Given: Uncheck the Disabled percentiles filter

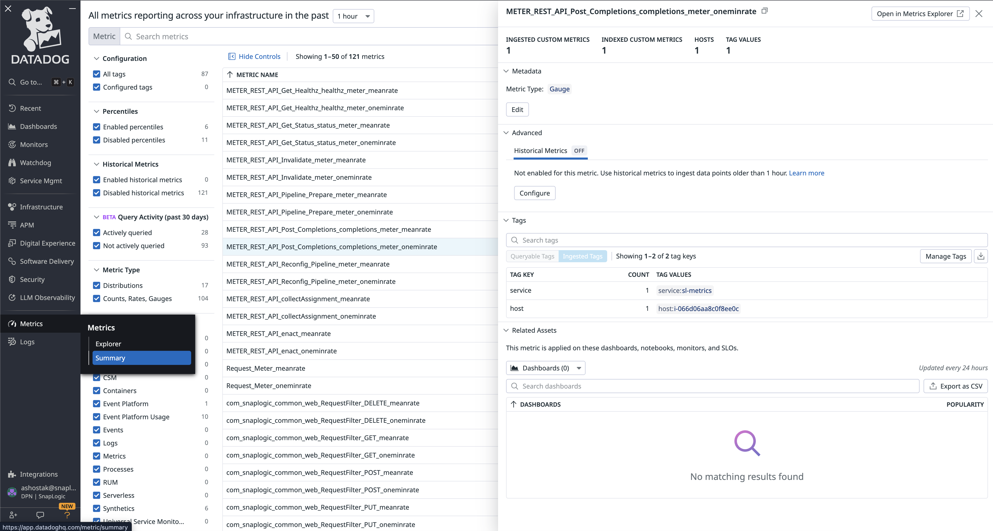Looking at the screenshot, I should tap(96, 140).
